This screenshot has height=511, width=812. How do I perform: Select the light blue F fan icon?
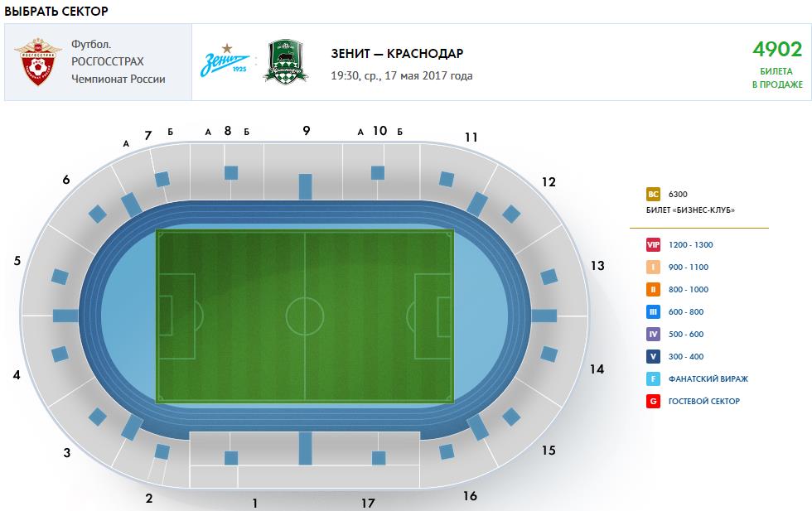pyautogui.click(x=653, y=379)
